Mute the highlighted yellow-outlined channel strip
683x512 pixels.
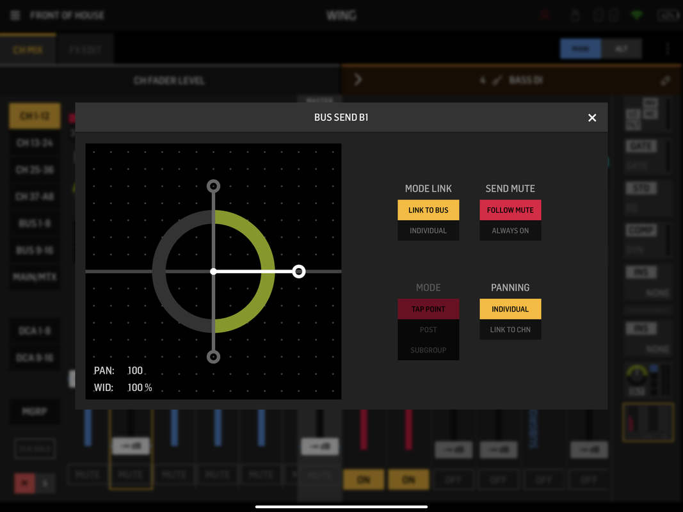pyautogui.click(x=131, y=474)
